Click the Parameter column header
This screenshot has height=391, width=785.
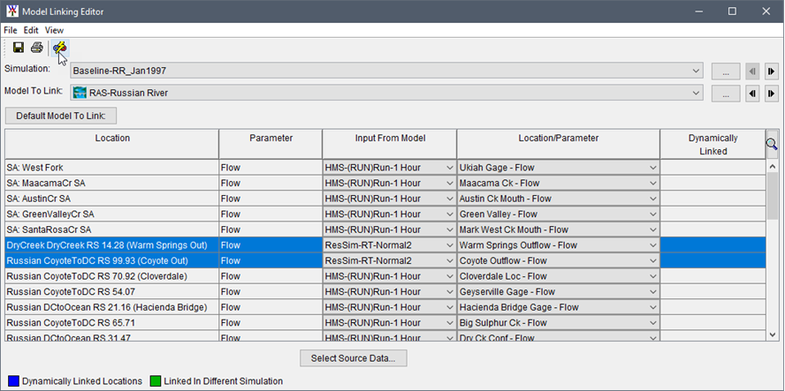tap(271, 144)
